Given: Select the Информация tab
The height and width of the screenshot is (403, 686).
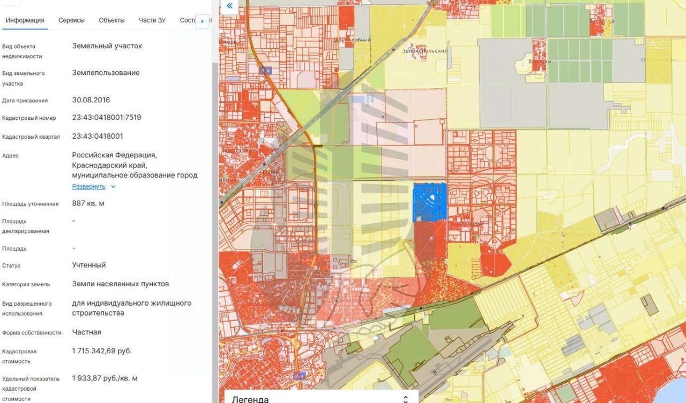Looking at the screenshot, I should (x=25, y=20).
